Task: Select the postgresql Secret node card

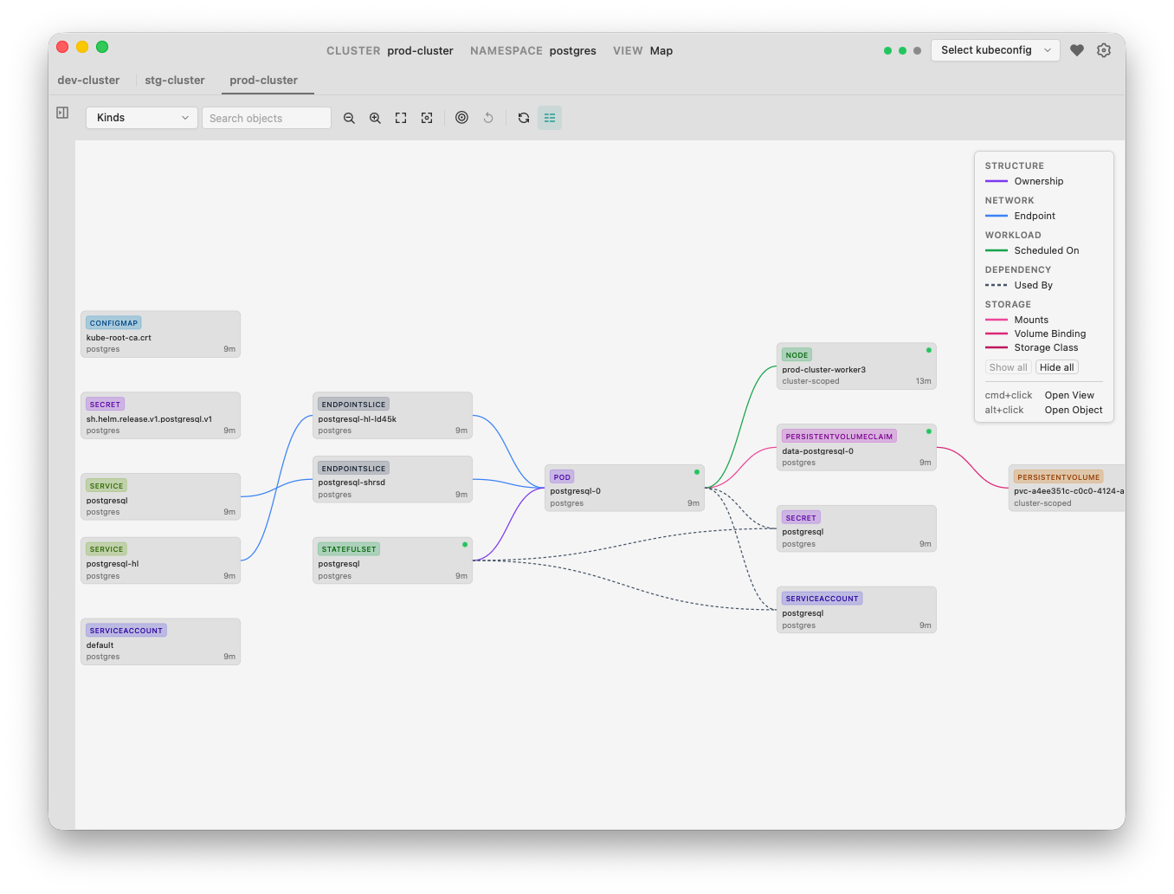Action: (857, 529)
